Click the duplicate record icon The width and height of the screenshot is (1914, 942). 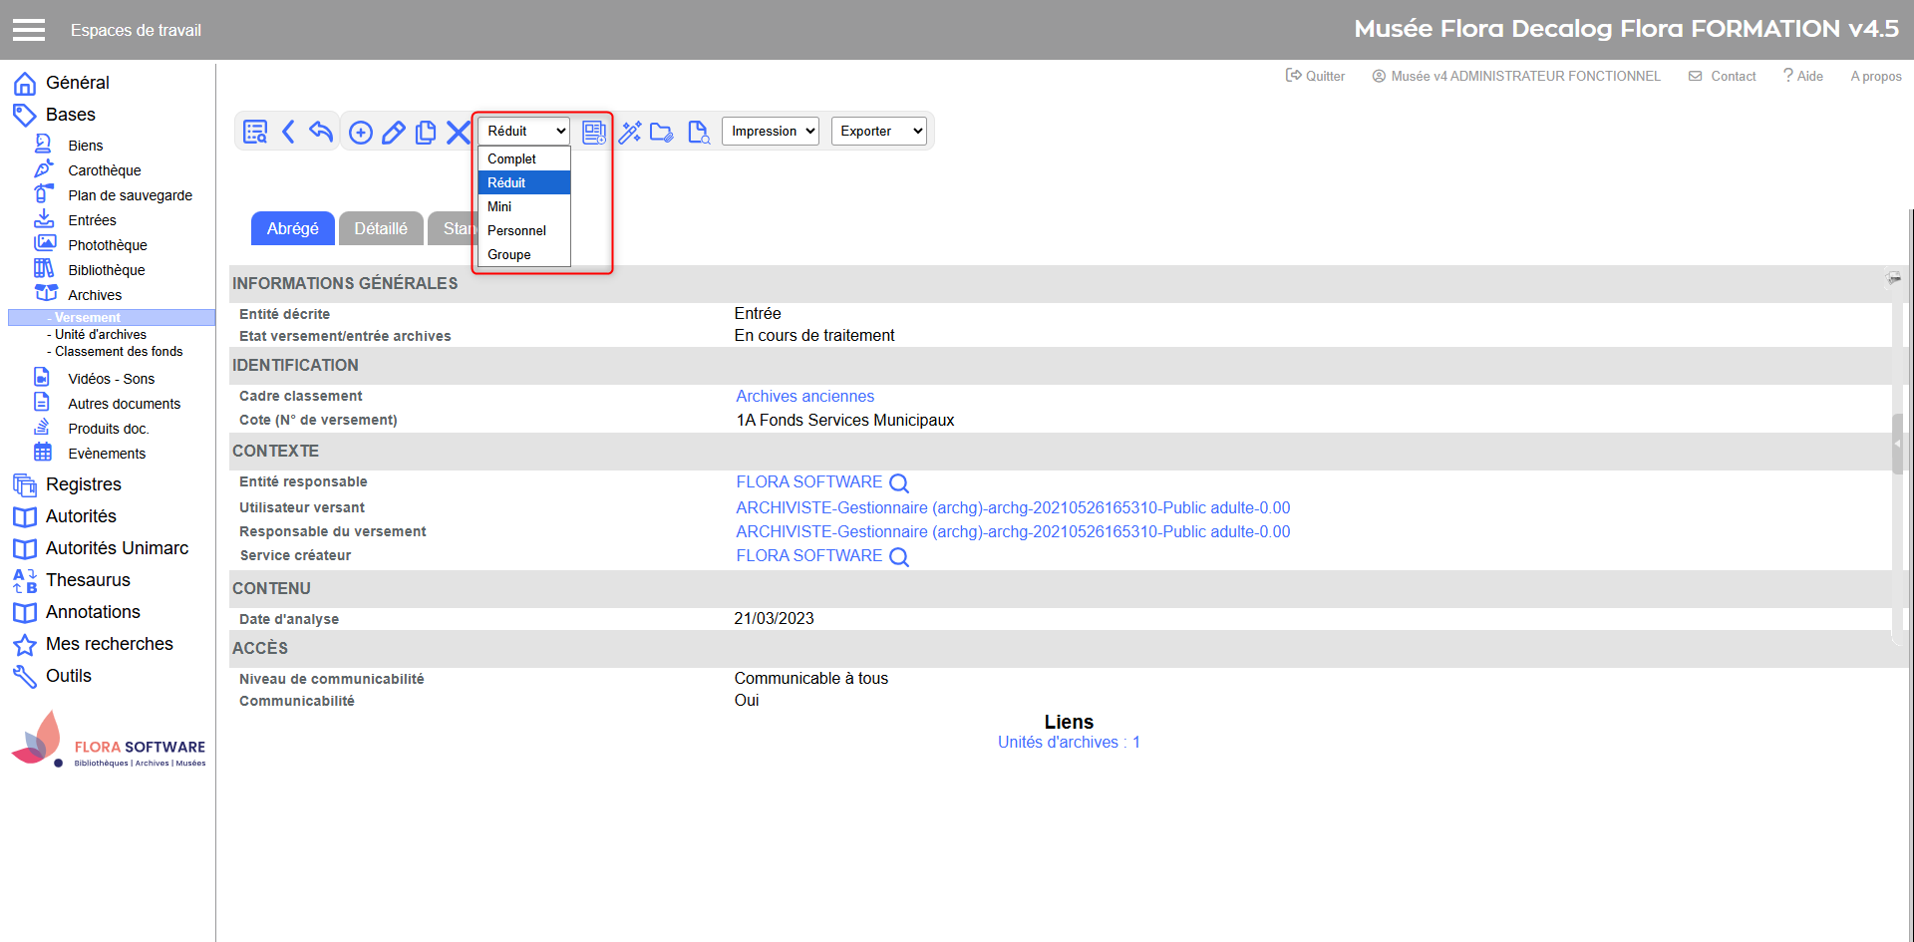[x=426, y=133]
